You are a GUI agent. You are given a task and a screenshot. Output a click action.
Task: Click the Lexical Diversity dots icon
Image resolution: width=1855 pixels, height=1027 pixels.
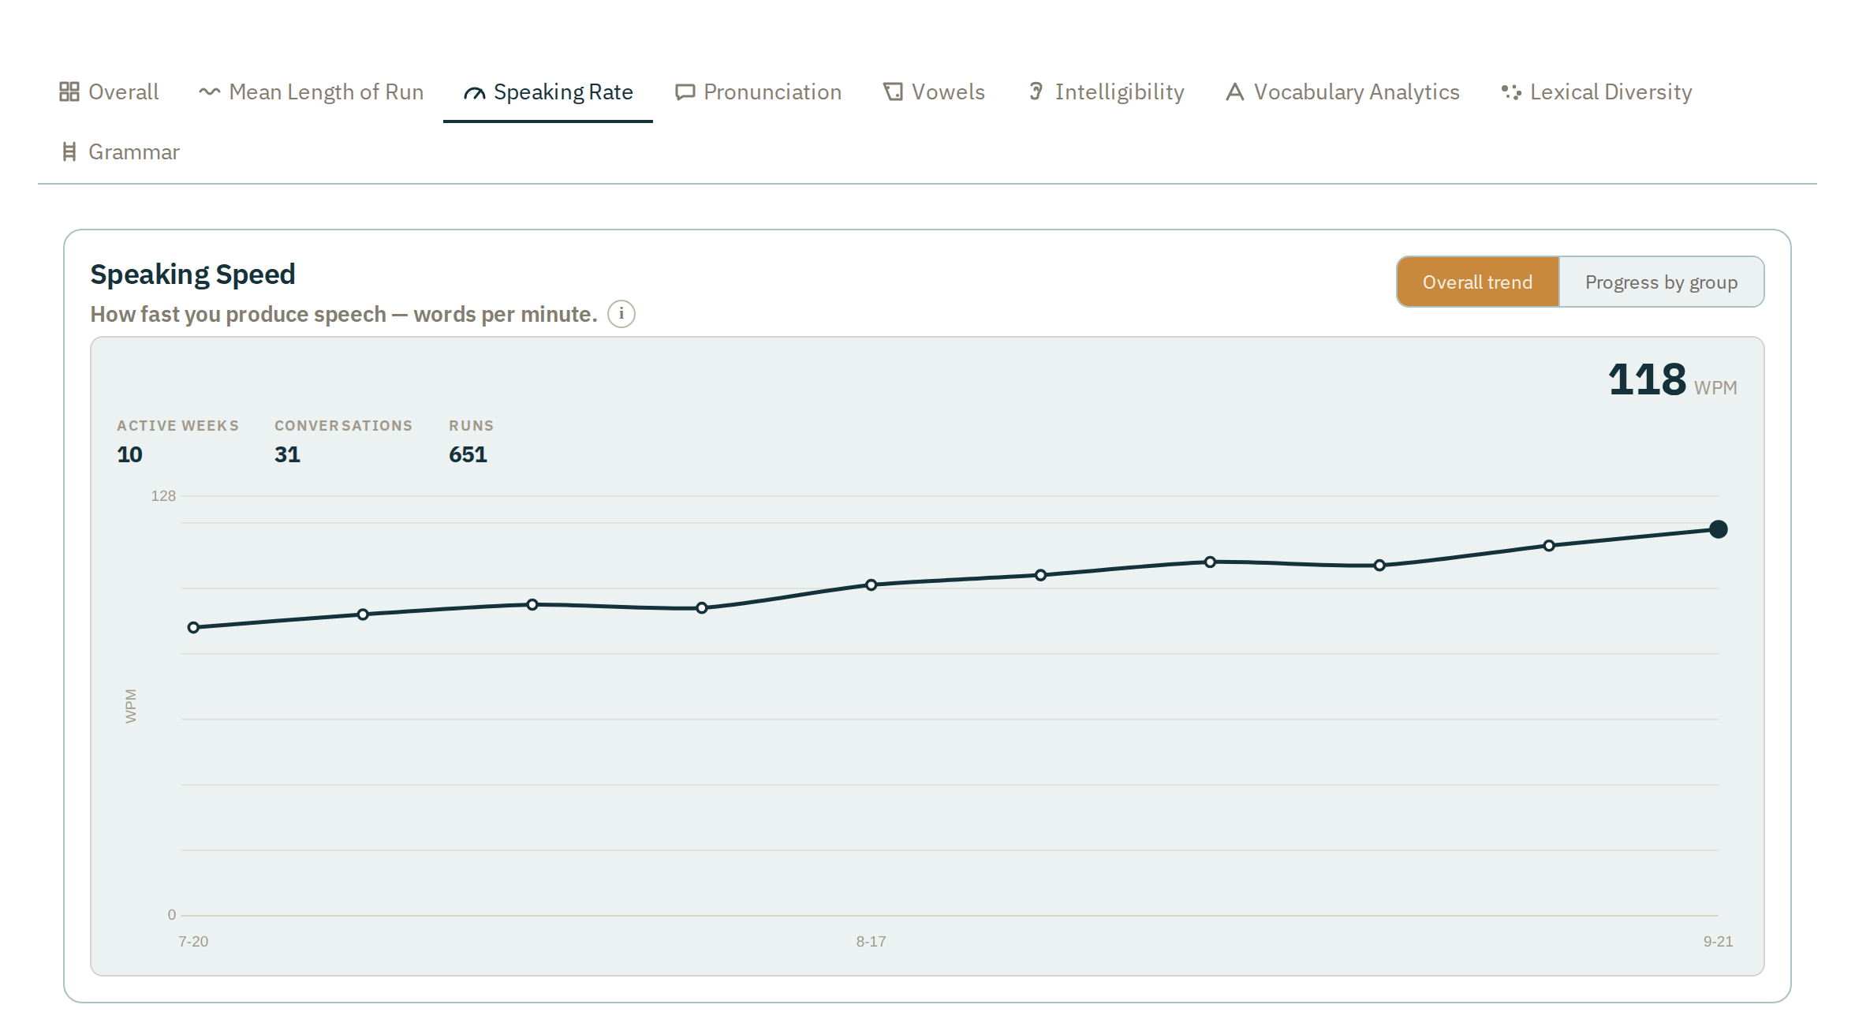pyautogui.click(x=1511, y=91)
